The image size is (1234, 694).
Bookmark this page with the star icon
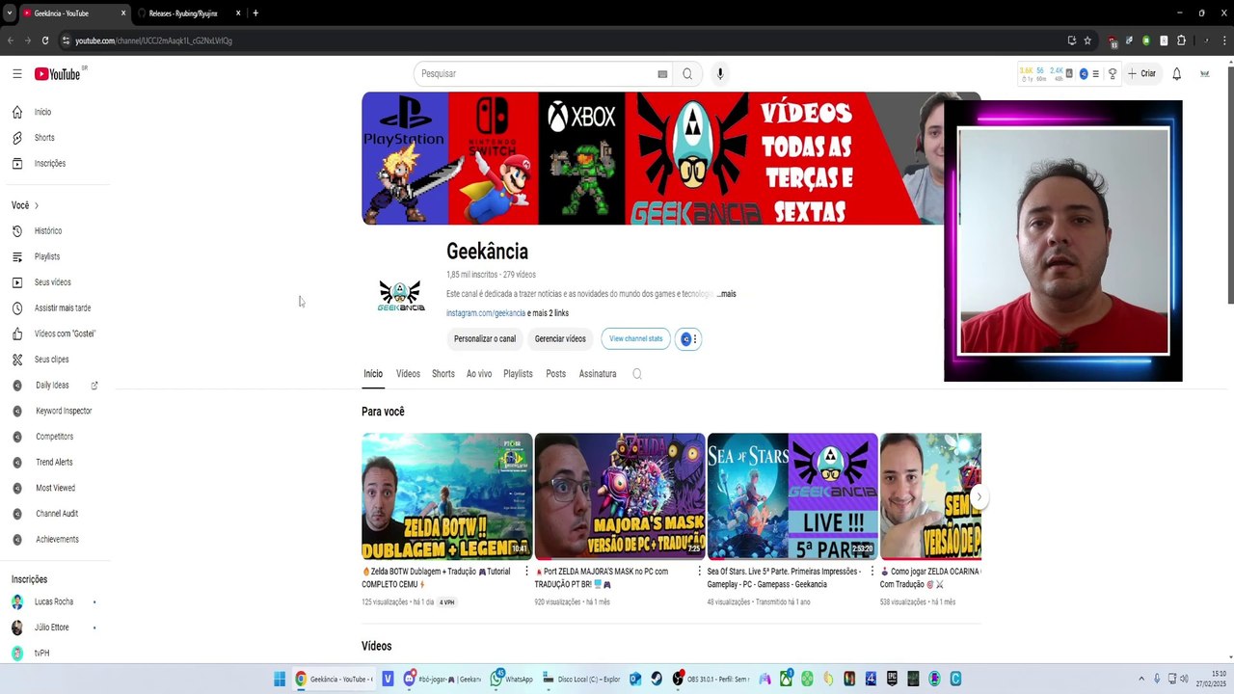coord(1087,40)
